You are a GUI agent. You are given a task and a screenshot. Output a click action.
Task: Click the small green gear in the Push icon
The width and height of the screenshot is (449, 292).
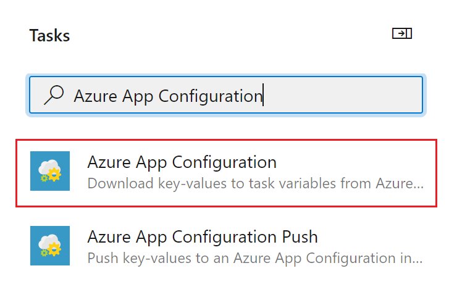pyautogui.click(x=42, y=252)
